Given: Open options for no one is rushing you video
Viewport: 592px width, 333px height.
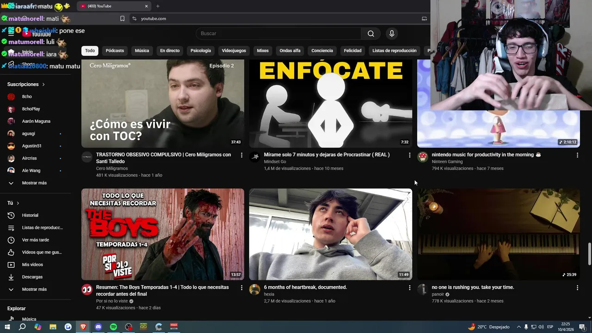Looking at the screenshot, I should (x=577, y=288).
